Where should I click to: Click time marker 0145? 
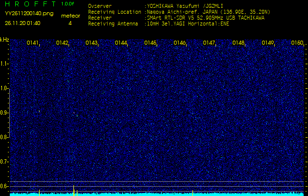click(x=150, y=43)
